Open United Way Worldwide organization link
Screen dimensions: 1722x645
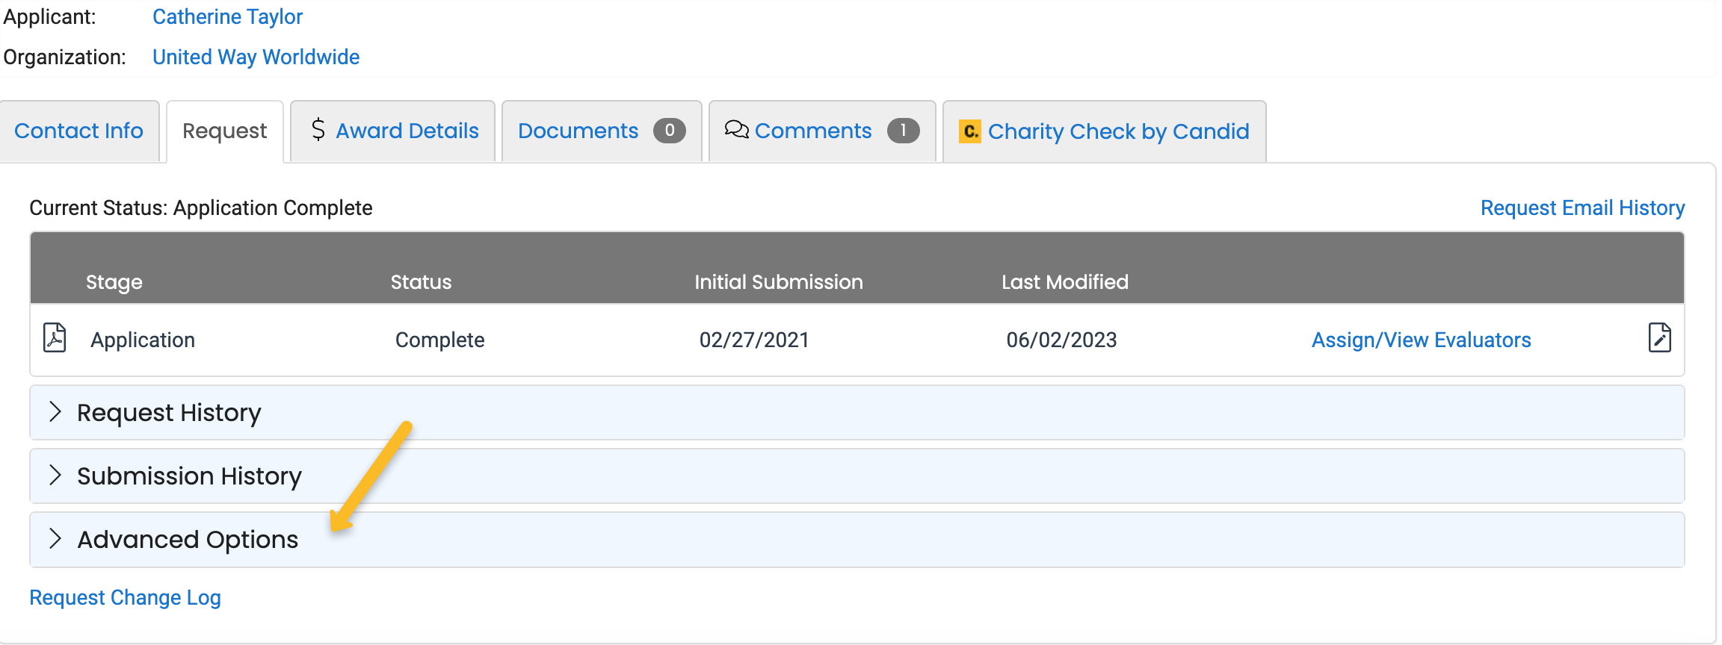(x=256, y=57)
